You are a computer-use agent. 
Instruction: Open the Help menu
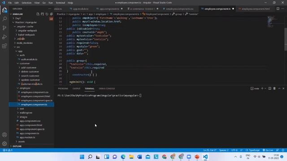tap(70, 3)
